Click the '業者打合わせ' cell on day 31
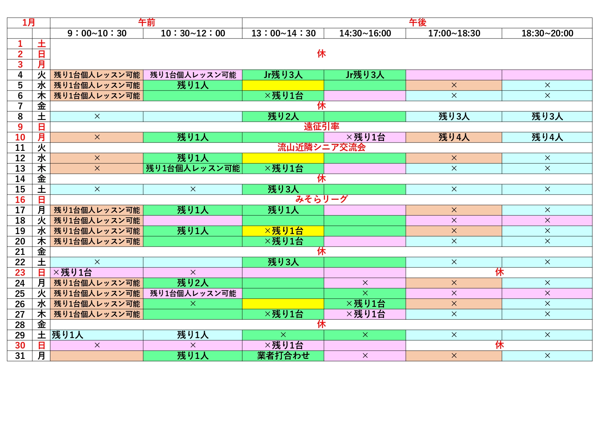 pyautogui.click(x=283, y=356)
